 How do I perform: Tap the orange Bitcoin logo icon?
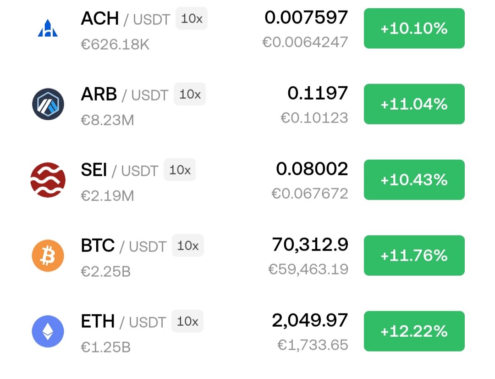(x=48, y=256)
